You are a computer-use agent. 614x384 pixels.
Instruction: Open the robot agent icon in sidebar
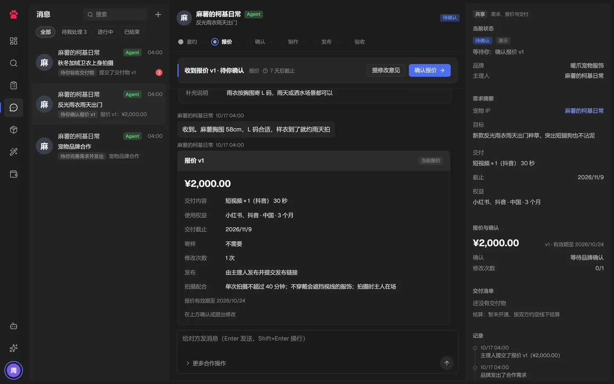tap(14, 326)
